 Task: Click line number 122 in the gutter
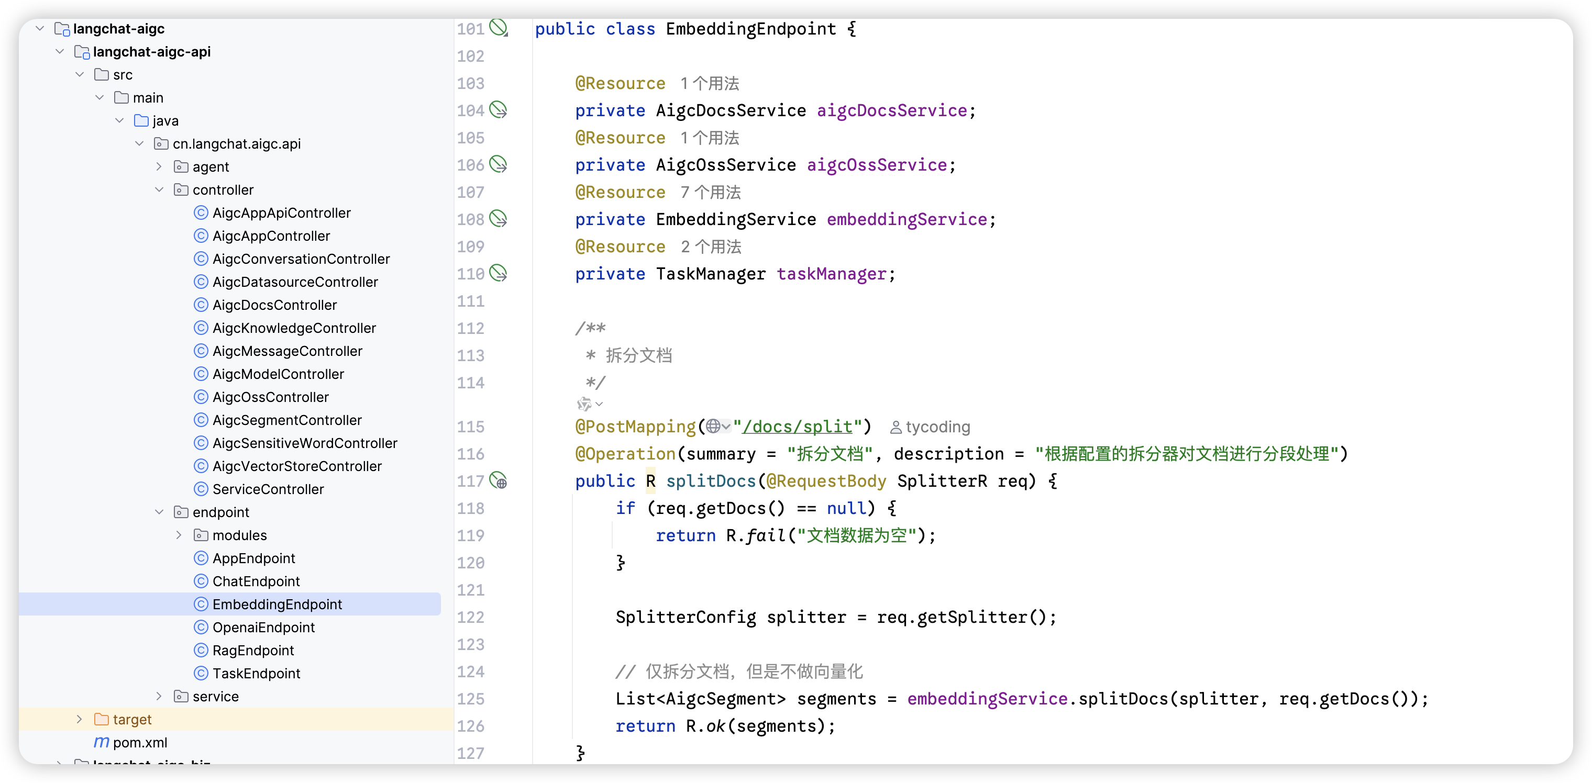[x=470, y=617]
